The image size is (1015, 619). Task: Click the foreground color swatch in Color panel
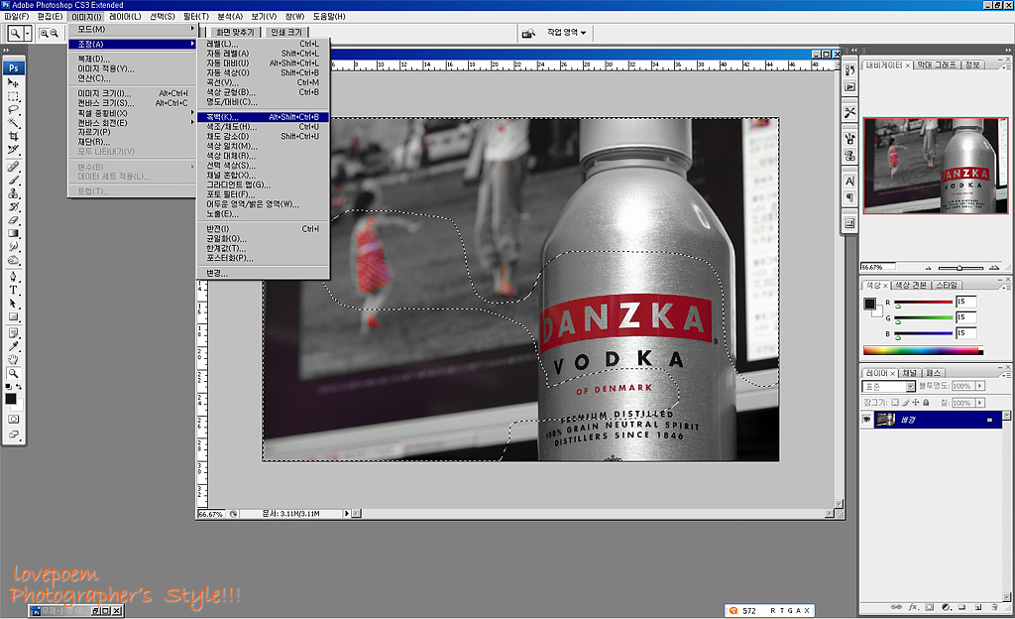click(869, 304)
